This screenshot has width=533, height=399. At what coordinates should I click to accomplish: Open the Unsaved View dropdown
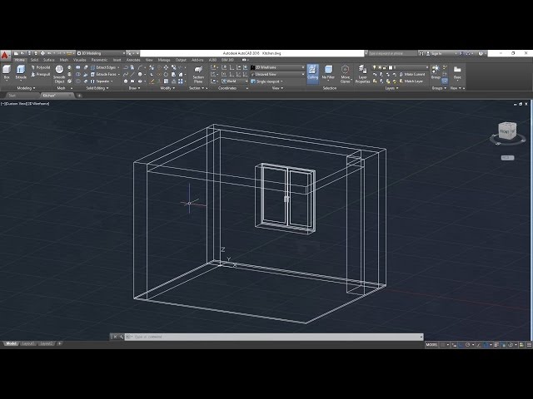[x=277, y=74]
